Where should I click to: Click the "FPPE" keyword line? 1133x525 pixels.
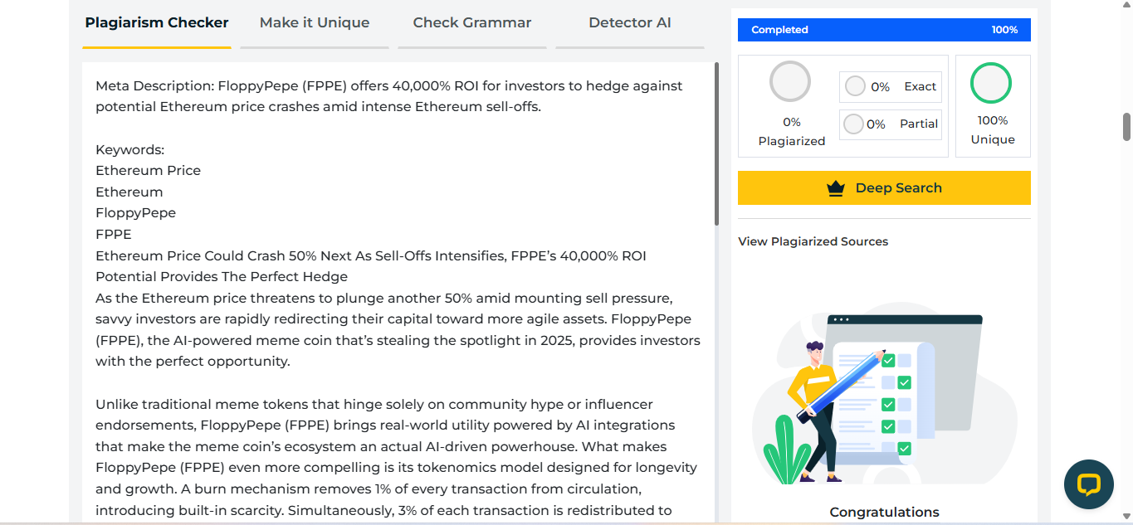pyautogui.click(x=114, y=235)
